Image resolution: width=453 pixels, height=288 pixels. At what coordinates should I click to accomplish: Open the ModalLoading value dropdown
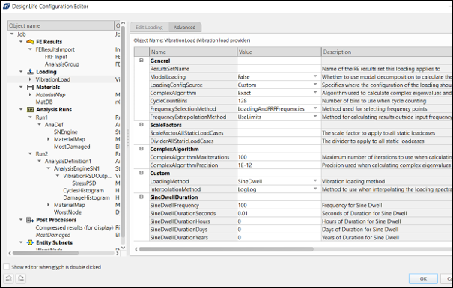(315, 76)
